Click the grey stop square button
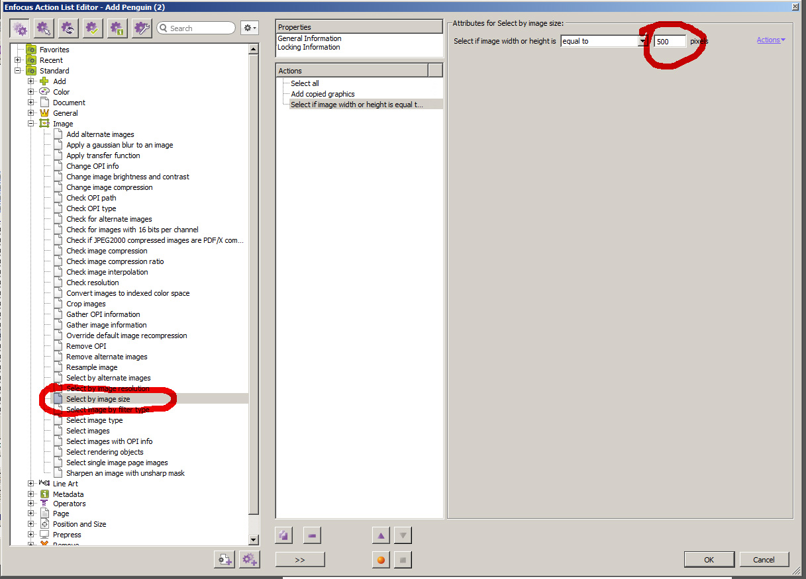The width and height of the screenshot is (806, 579). tap(403, 560)
